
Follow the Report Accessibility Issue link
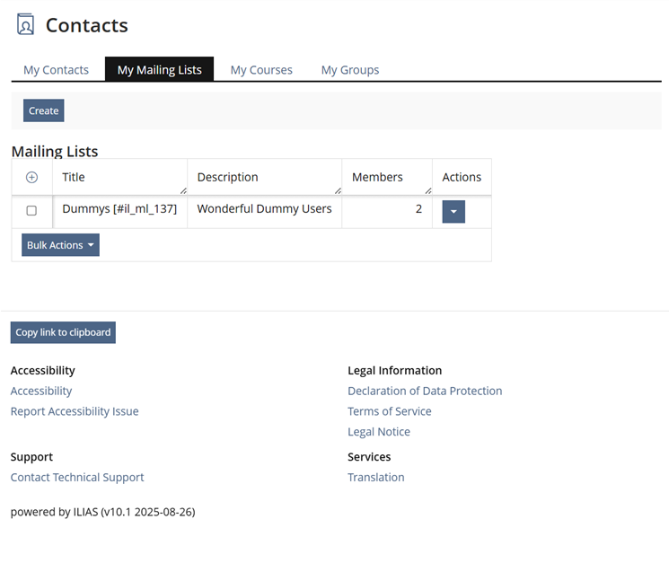coord(75,411)
